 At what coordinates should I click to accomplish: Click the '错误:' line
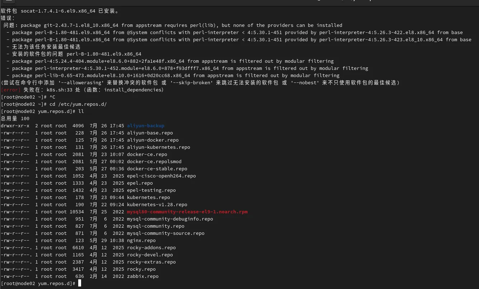(x=8, y=18)
